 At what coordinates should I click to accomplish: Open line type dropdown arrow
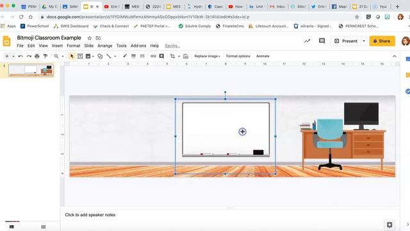(x=115, y=56)
